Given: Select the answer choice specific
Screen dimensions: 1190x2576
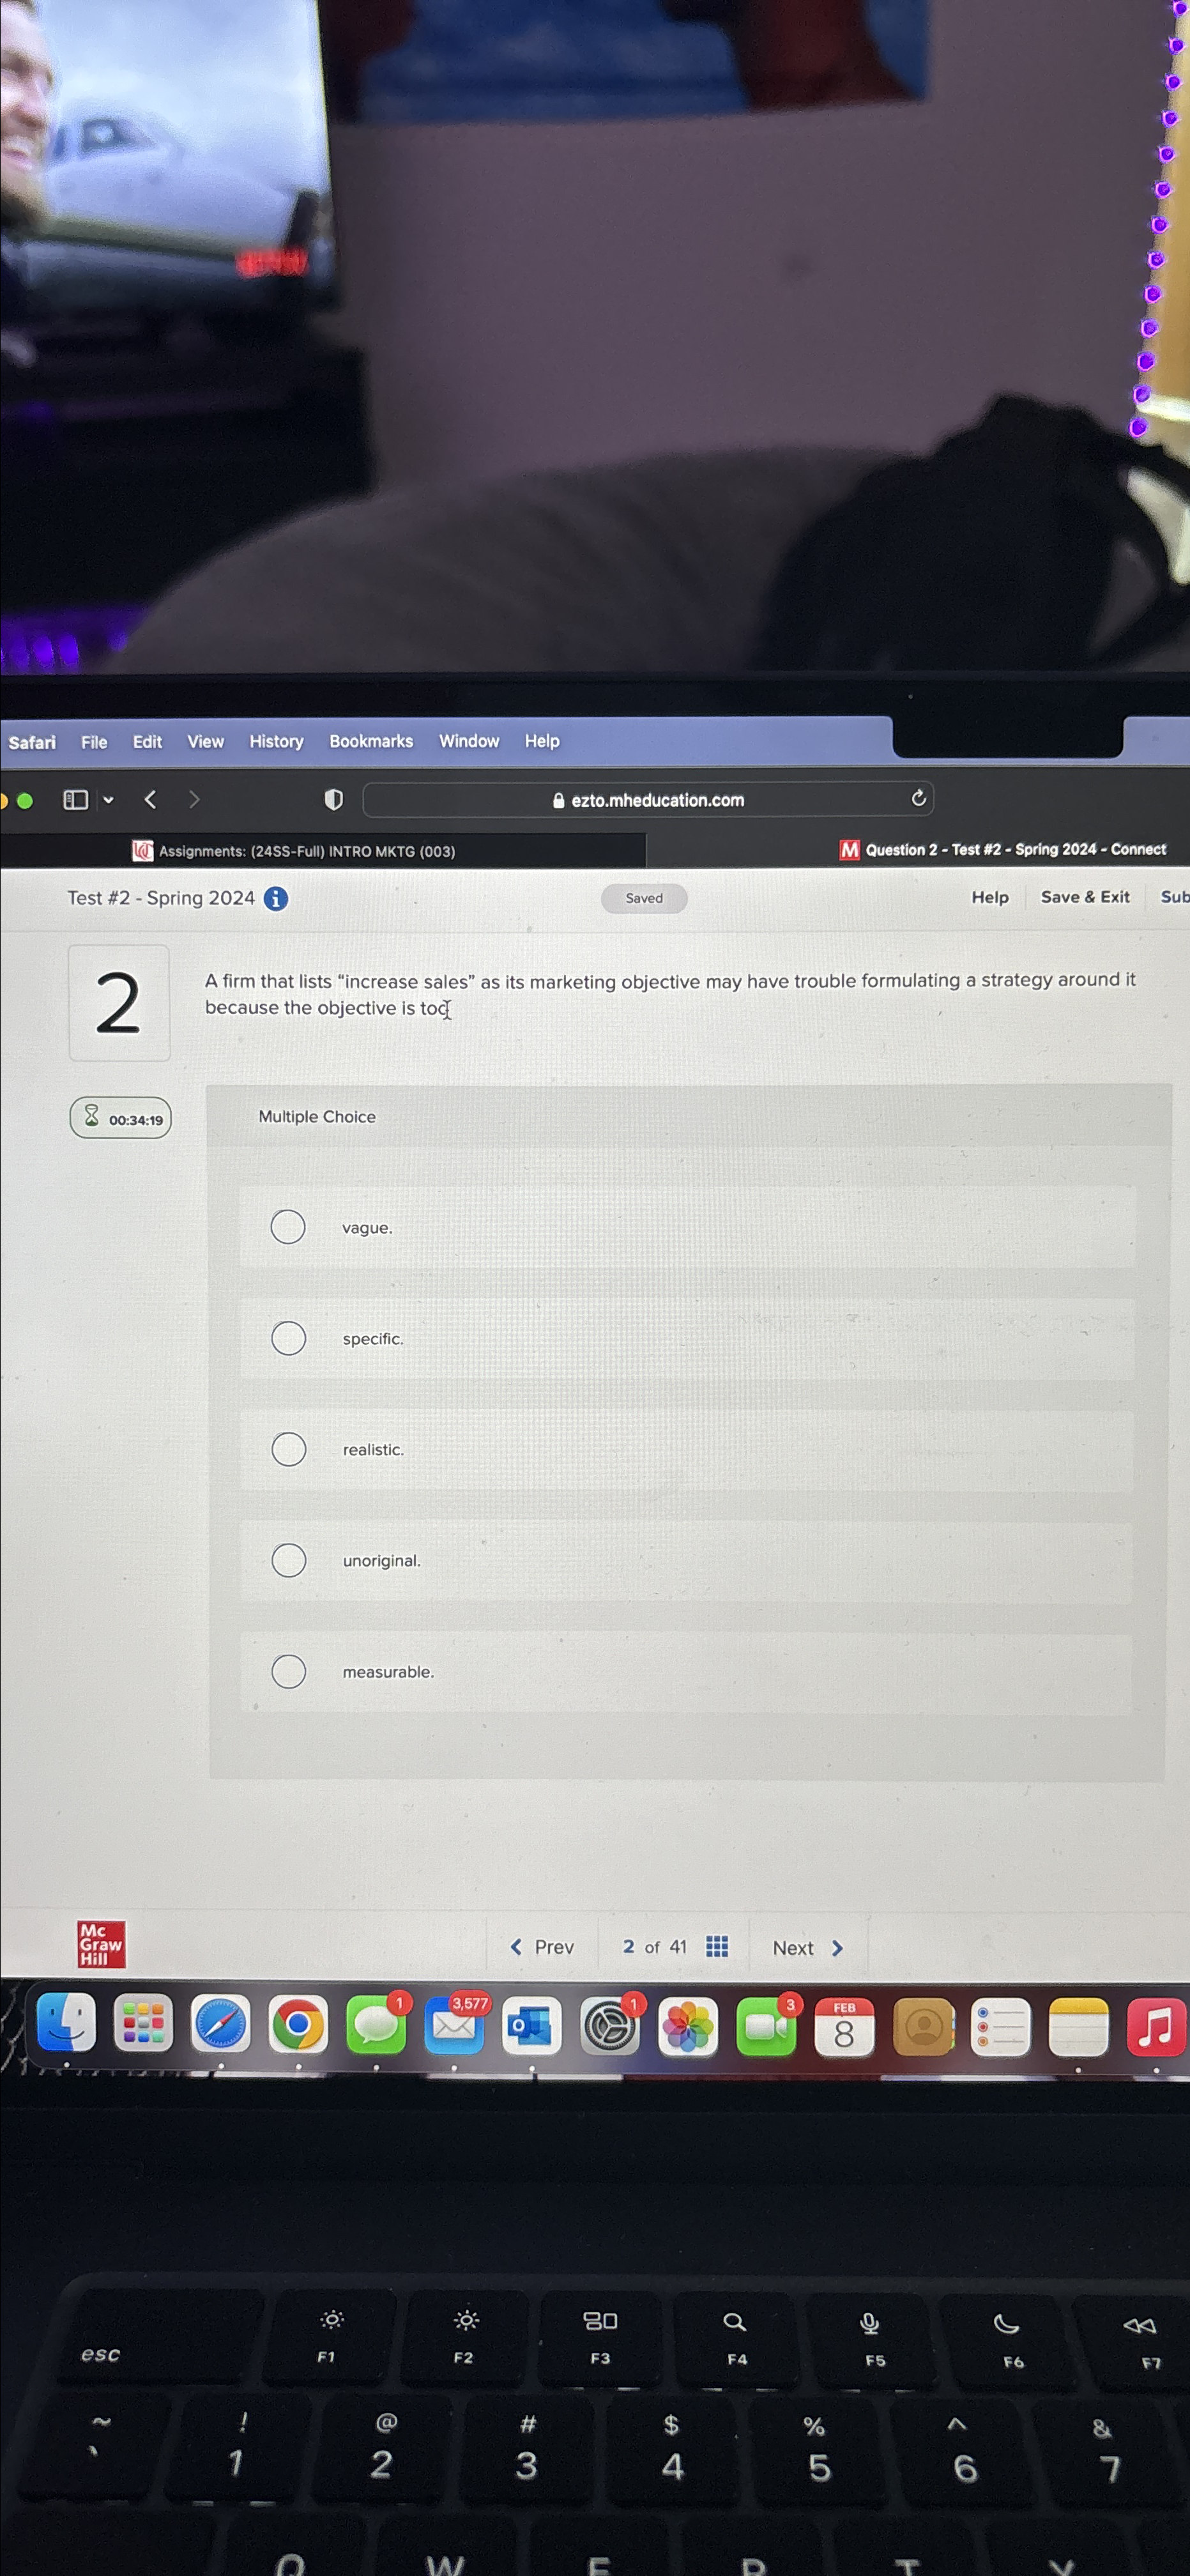Looking at the screenshot, I should tap(288, 1338).
